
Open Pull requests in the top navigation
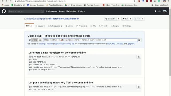(x=52, y=11)
